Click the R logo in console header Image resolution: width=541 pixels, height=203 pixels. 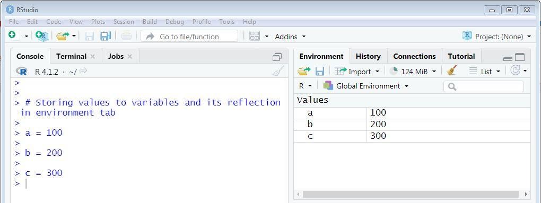(x=21, y=72)
